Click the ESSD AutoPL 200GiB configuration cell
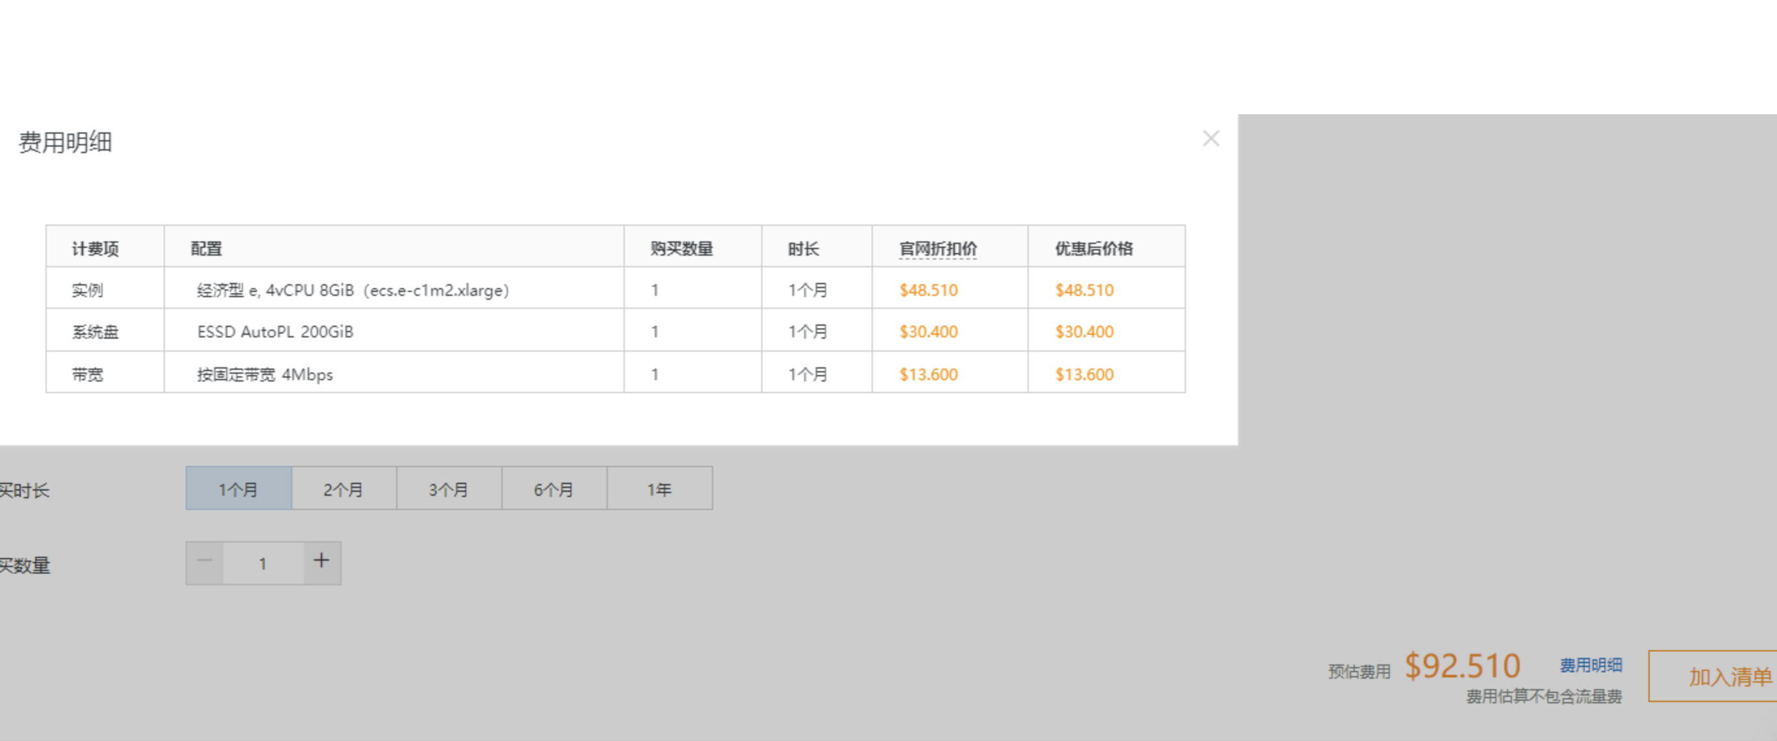1777x741 pixels. [x=275, y=332]
